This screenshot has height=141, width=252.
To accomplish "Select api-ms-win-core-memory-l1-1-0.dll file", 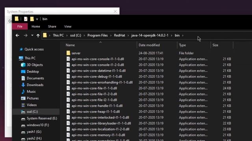I will 98,135.
